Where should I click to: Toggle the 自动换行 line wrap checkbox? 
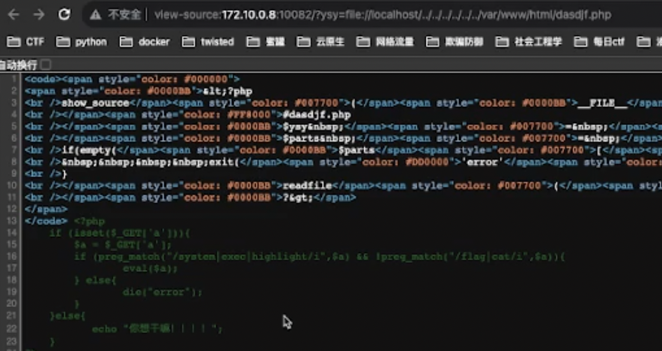[x=46, y=64]
